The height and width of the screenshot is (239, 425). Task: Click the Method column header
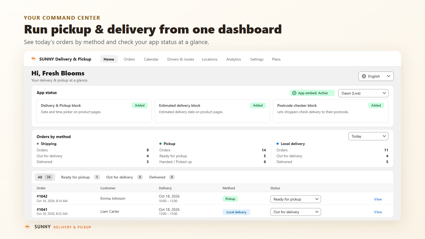click(x=229, y=188)
